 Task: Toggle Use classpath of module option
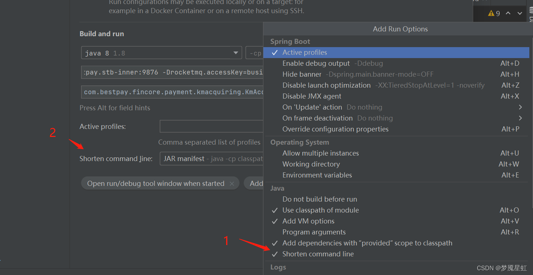(x=396, y=210)
